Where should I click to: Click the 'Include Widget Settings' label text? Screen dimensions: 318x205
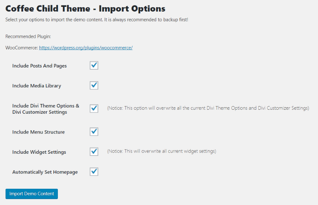pos(39,152)
